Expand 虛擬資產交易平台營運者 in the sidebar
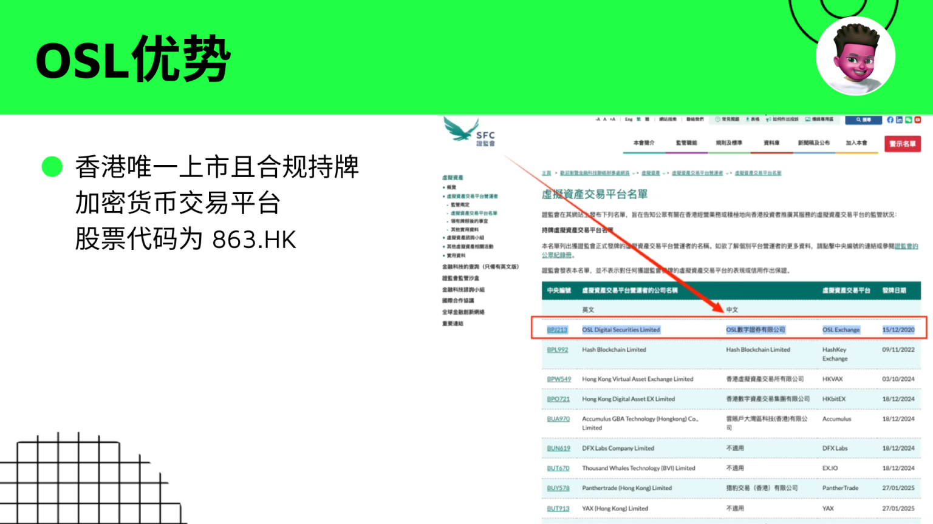 pyautogui.click(x=471, y=196)
